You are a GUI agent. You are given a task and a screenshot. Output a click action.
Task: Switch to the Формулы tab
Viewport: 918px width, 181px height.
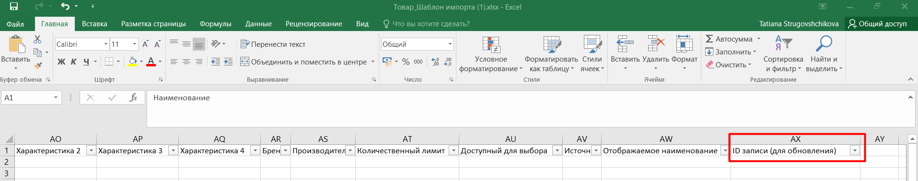click(215, 24)
